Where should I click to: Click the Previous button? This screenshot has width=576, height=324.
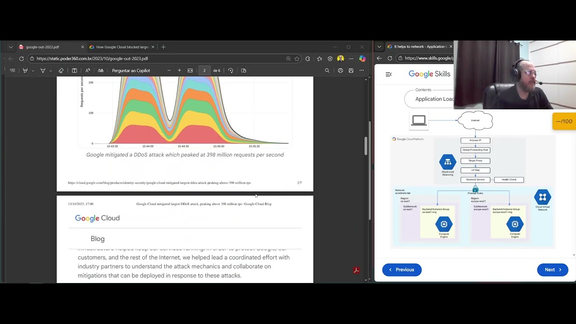402,270
